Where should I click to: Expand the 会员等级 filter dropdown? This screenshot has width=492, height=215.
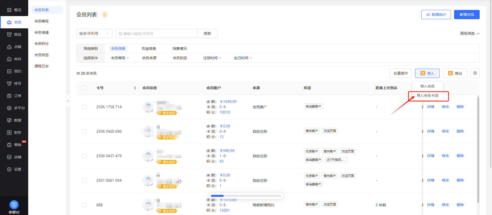(120, 58)
